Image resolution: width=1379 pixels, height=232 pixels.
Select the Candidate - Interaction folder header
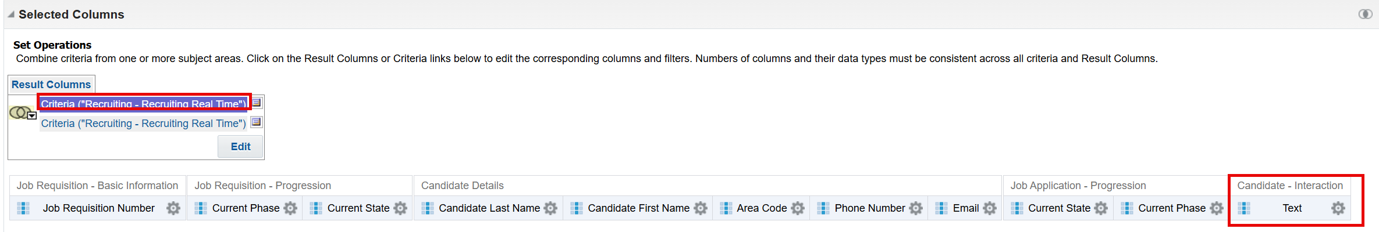(1289, 186)
